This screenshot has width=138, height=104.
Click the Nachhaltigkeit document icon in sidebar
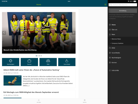pyautogui.click(x=110, y=58)
